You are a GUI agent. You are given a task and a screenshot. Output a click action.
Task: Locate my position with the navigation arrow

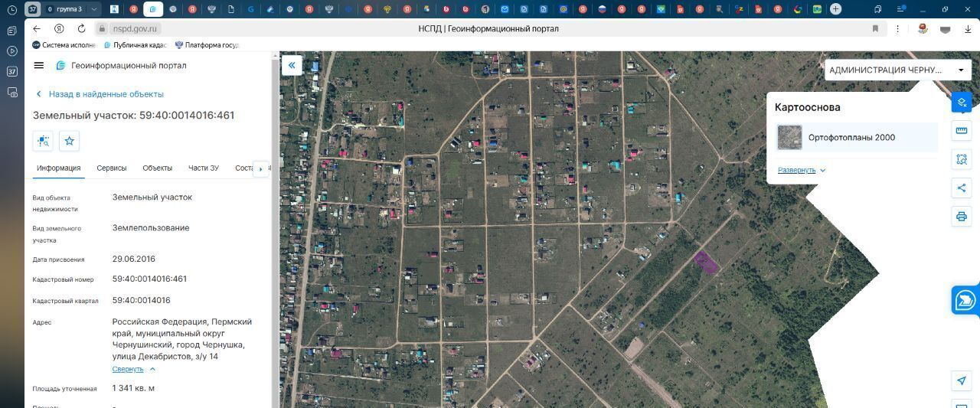(x=962, y=380)
